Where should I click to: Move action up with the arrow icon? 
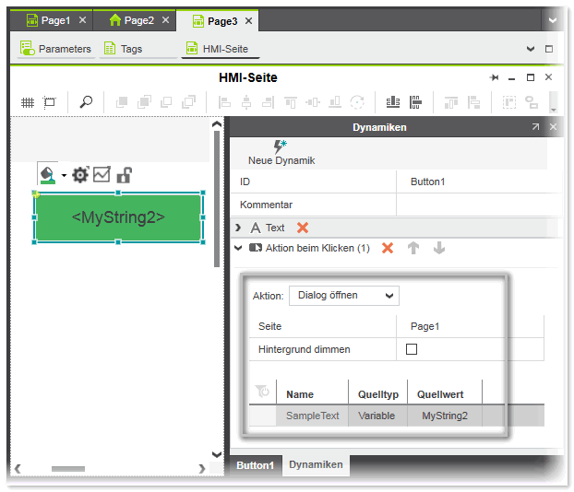pos(413,248)
